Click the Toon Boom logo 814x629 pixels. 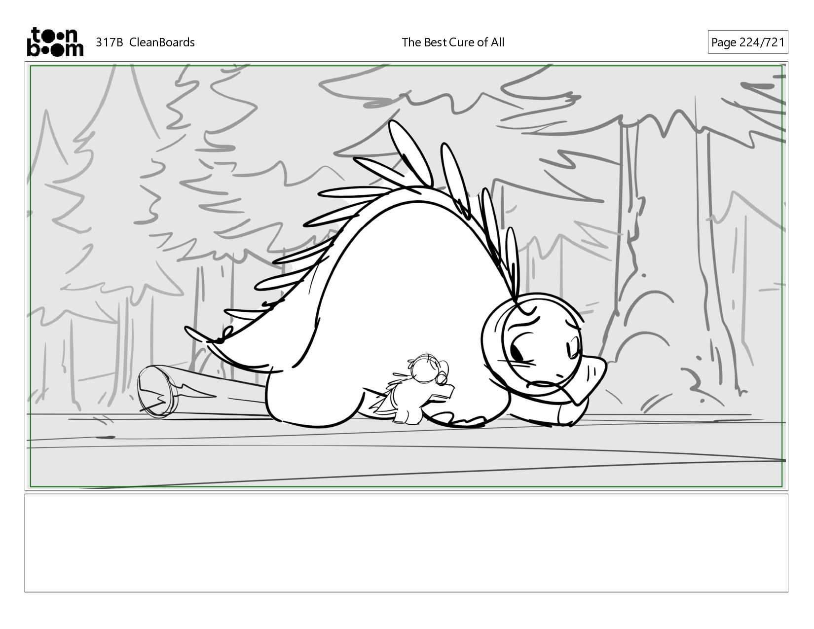point(55,42)
